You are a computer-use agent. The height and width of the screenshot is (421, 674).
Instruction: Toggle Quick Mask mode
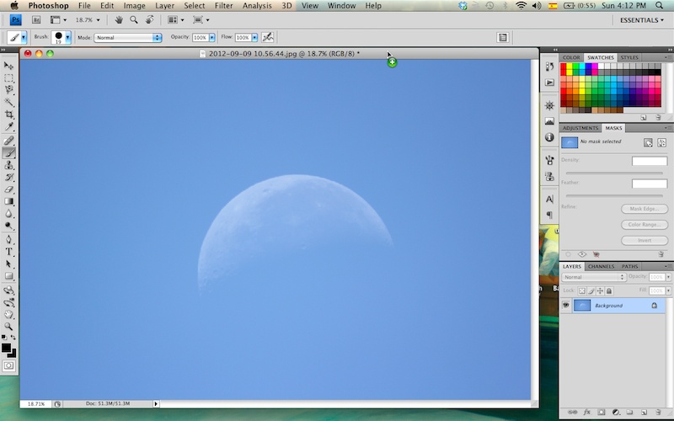point(9,365)
